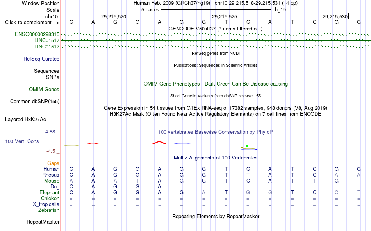Click the tall red PhyloP peak at base A
The height and width of the screenshot is (231, 371).
(159, 143)
